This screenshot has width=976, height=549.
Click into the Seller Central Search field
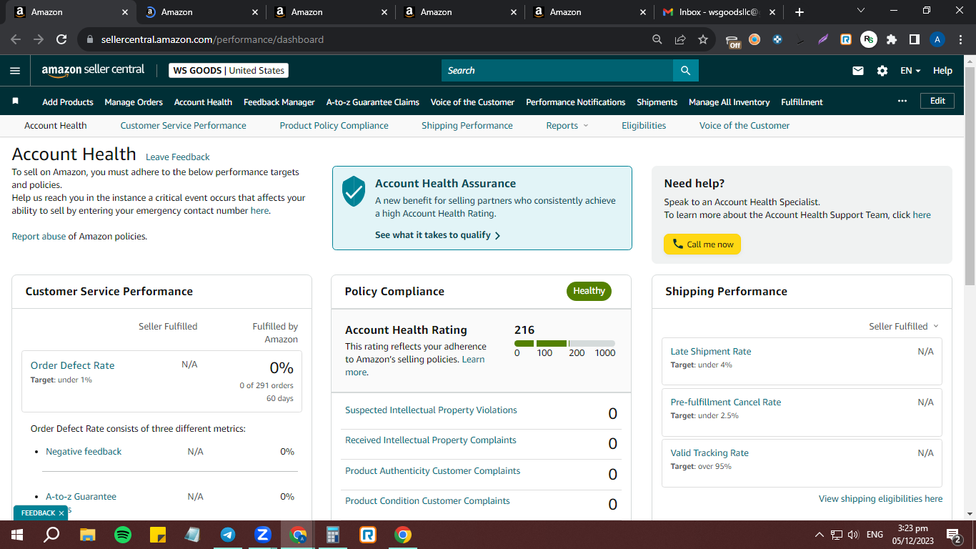point(557,70)
